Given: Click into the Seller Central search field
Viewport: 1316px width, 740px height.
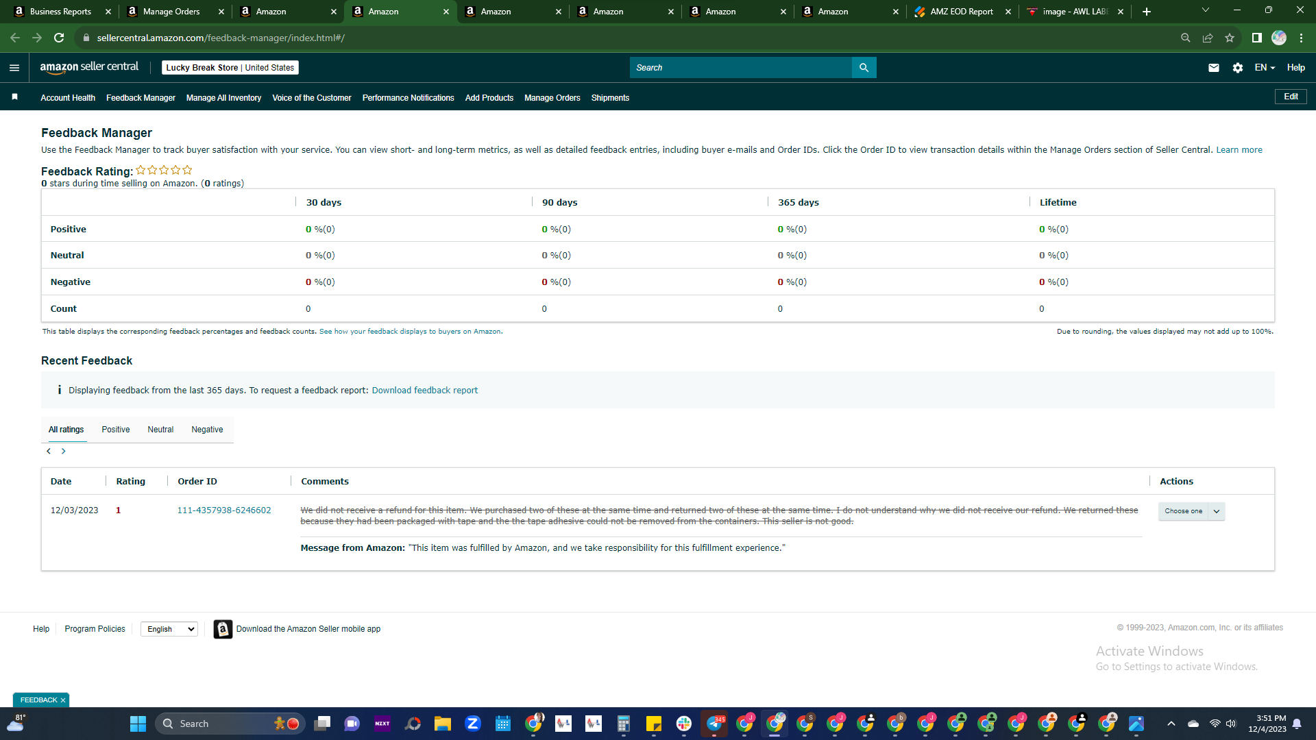Looking at the screenshot, I should point(741,68).
